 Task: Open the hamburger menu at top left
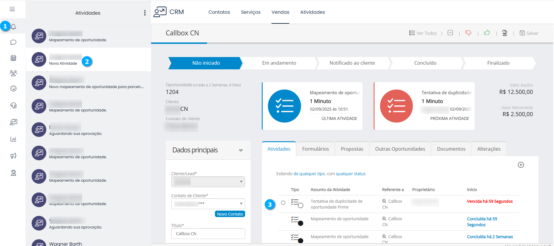click(12, 9)
